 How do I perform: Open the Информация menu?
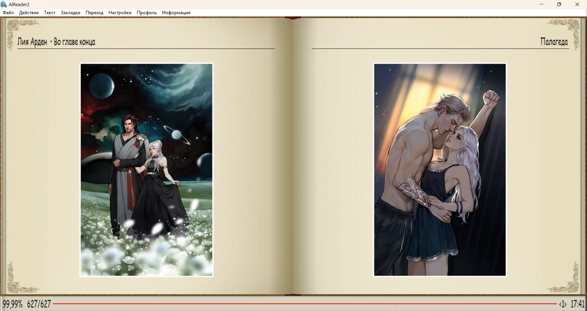coord(176,13)
